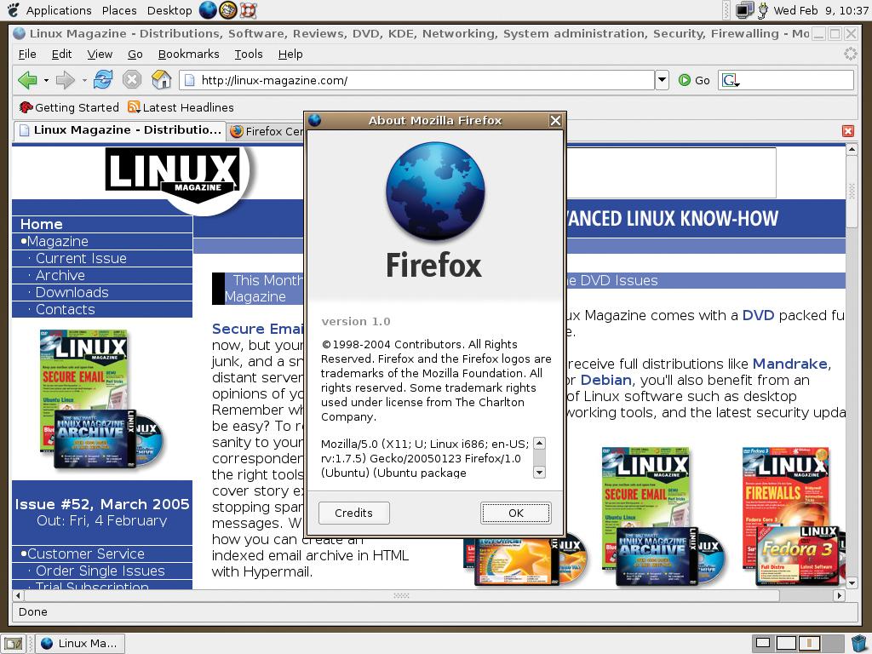872x654 pixels.
Task: Open the Latest Headlines live bookmark
Action: (181, 107)
